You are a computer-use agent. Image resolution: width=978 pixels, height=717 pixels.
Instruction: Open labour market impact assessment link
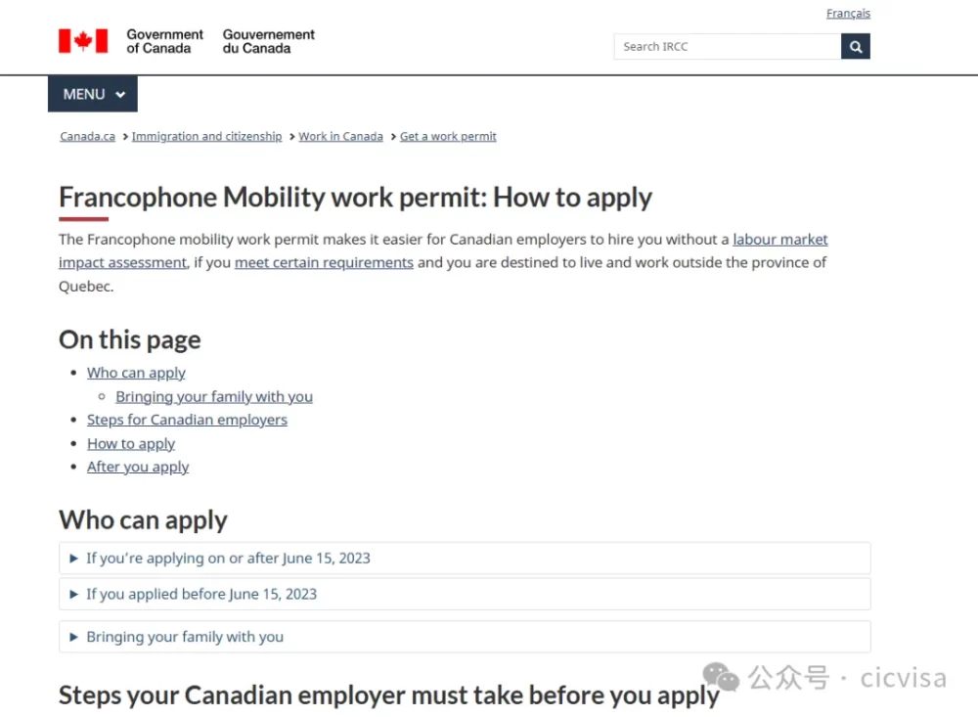779,240
